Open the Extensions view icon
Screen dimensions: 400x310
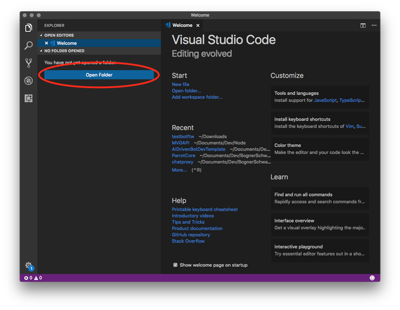tap(29, 98)
